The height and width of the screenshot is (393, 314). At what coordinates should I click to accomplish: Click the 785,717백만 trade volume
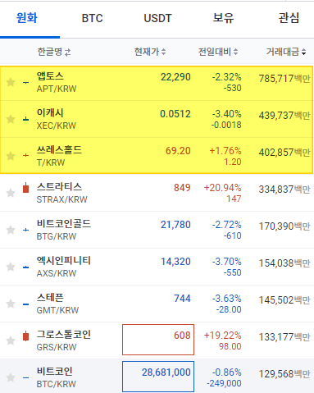click(x=284, y=79)
